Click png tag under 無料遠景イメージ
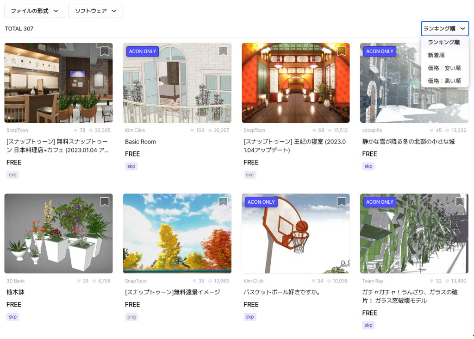474x339 pixels. [x=131, y=317]
